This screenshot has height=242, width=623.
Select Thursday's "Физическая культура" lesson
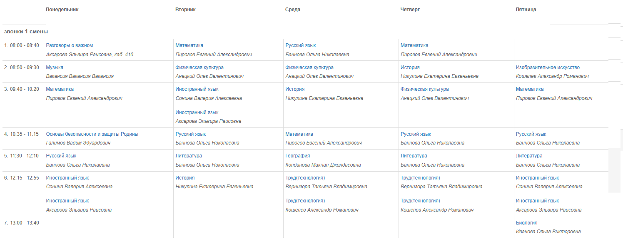point(425,89)
